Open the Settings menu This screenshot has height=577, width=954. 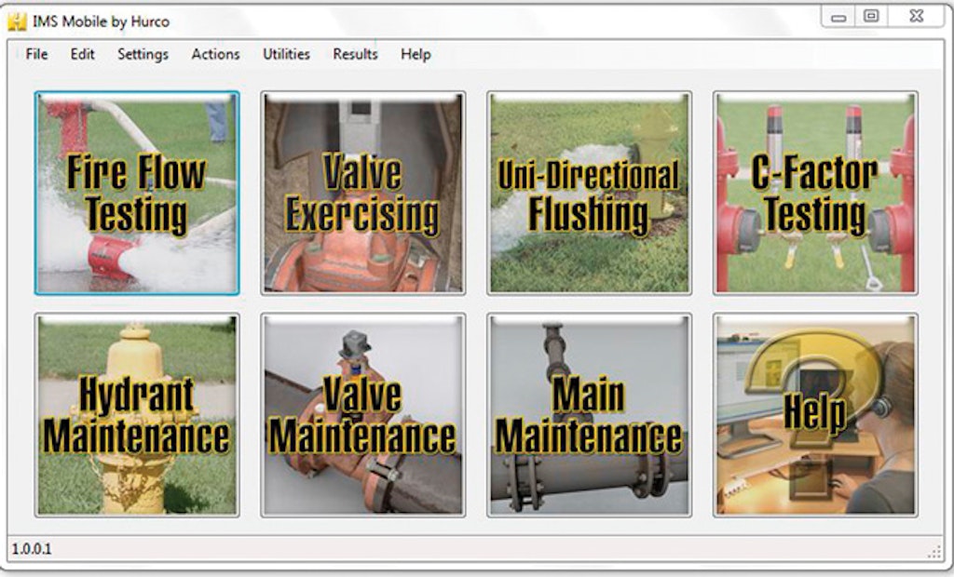[x=143, y=54]
